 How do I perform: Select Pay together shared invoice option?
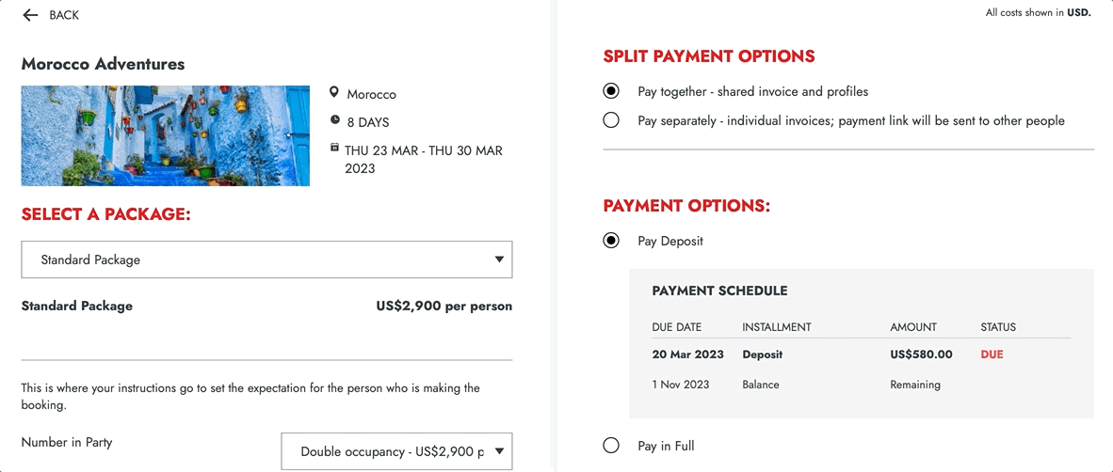click(610, 91)
